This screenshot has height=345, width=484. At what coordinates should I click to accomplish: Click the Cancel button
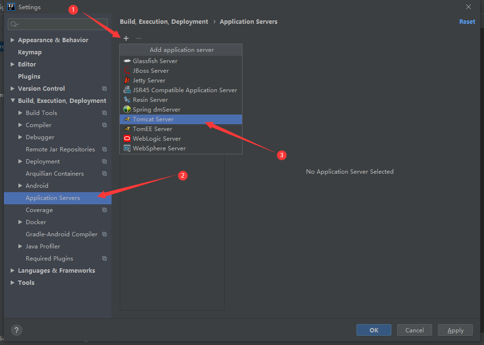[x=415, y=330]
